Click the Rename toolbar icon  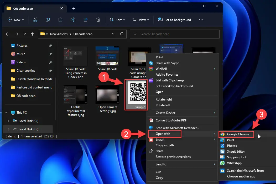73,20
